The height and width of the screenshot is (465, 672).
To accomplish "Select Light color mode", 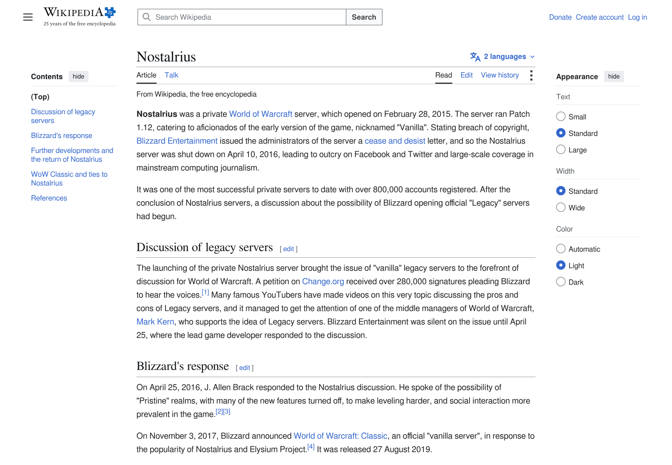I will (x=561, y=265).
